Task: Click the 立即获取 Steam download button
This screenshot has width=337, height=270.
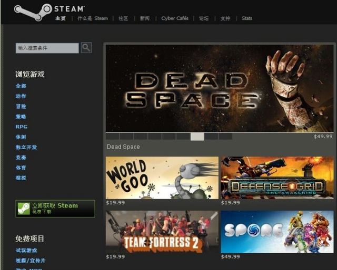Action: click(x=55, y=209)
